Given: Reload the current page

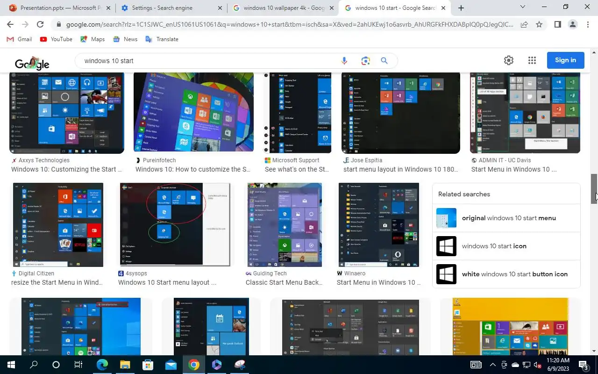Looking at the screenshot, I should [x=40, y=24].
